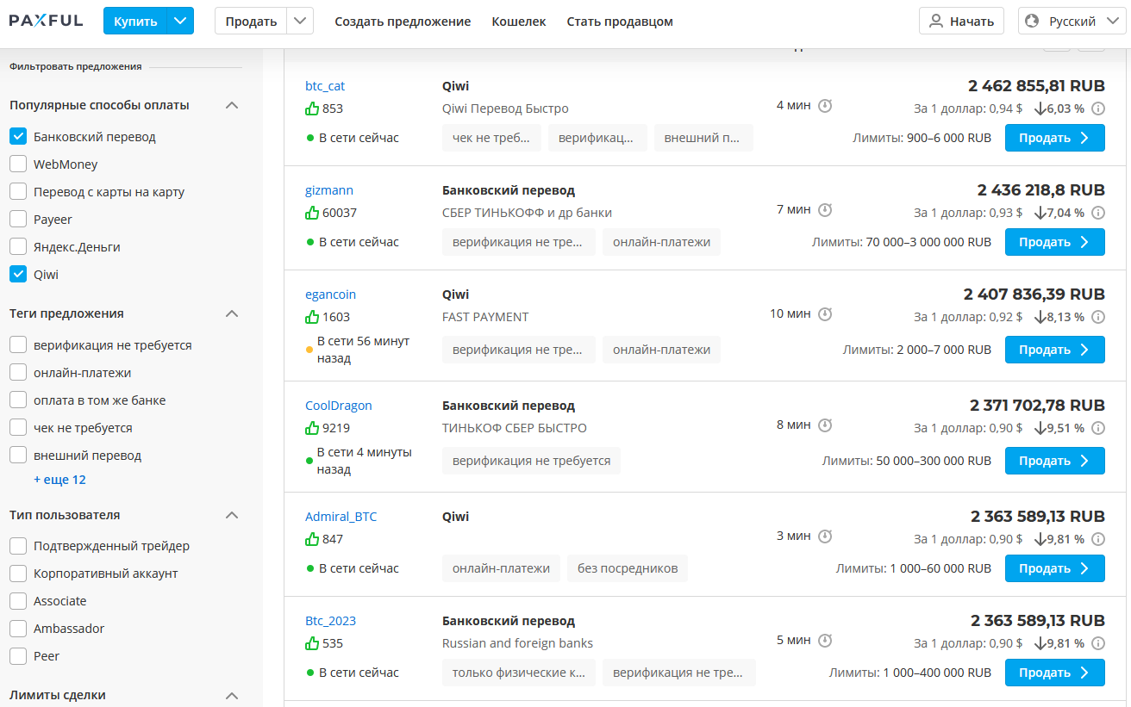Open the info icon beside 7,04 %
1131x707 pixels.
point(1098,213)
